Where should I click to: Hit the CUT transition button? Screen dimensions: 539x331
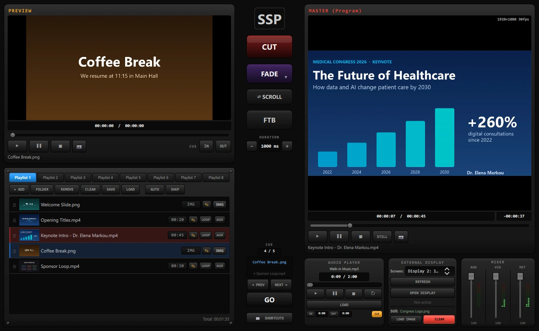click(269, 47)
